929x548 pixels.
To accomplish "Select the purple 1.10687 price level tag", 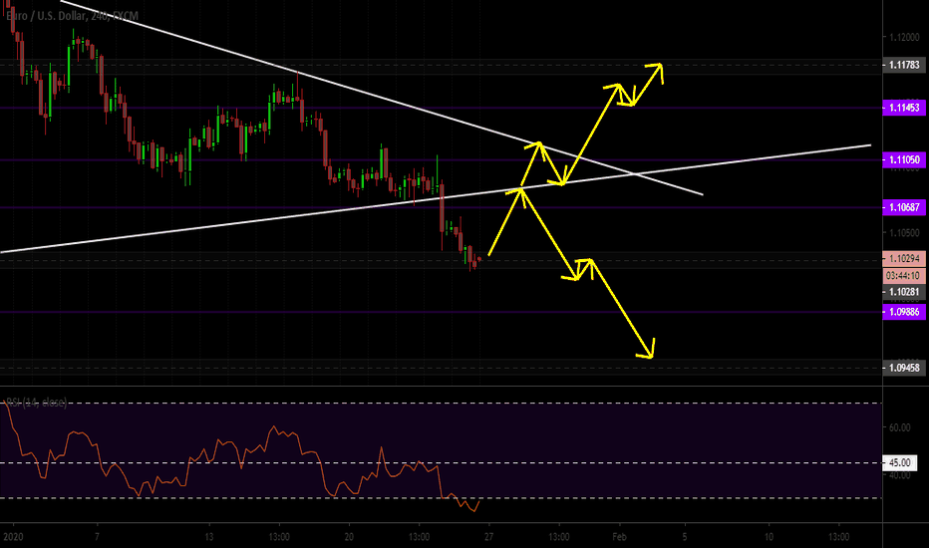I will coord(904,207).
